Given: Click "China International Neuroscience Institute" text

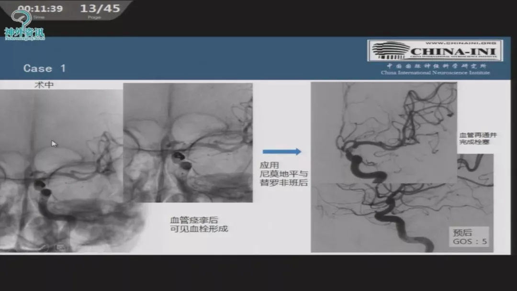Looking at the screenshot, I should pos(435,72).
